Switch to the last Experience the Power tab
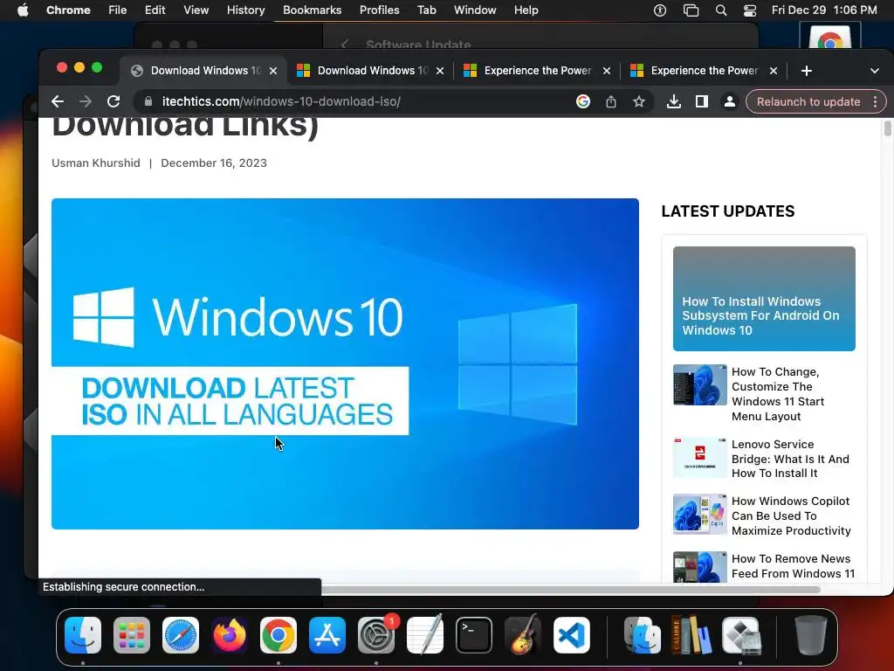894x671 pixels. point(704,71)
